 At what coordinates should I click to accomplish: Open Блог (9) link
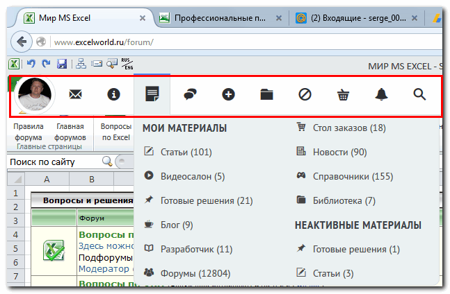pos(177,225)
